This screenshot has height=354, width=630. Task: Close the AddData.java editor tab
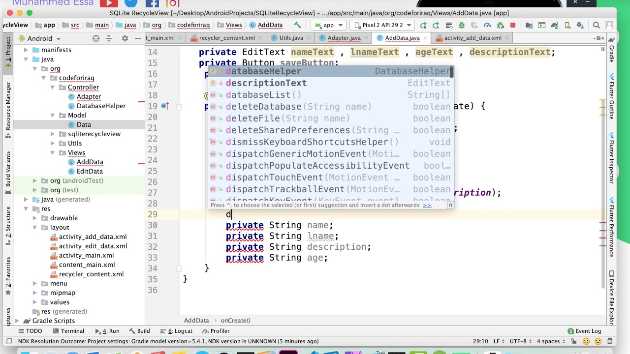tap(426, 38)
